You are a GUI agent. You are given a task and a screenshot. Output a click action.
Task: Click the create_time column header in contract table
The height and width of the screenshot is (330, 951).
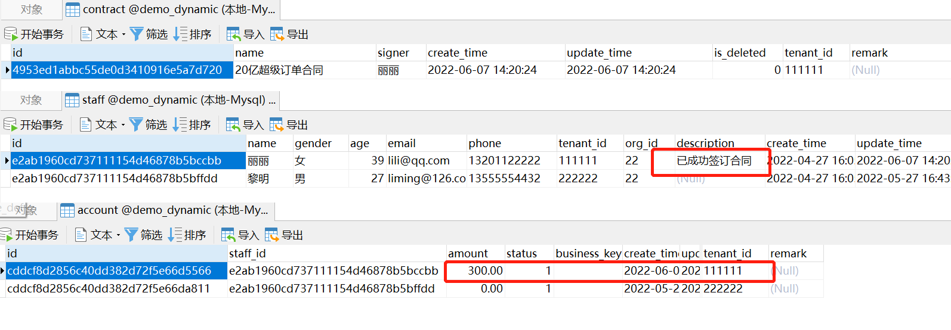click(458, 53)
